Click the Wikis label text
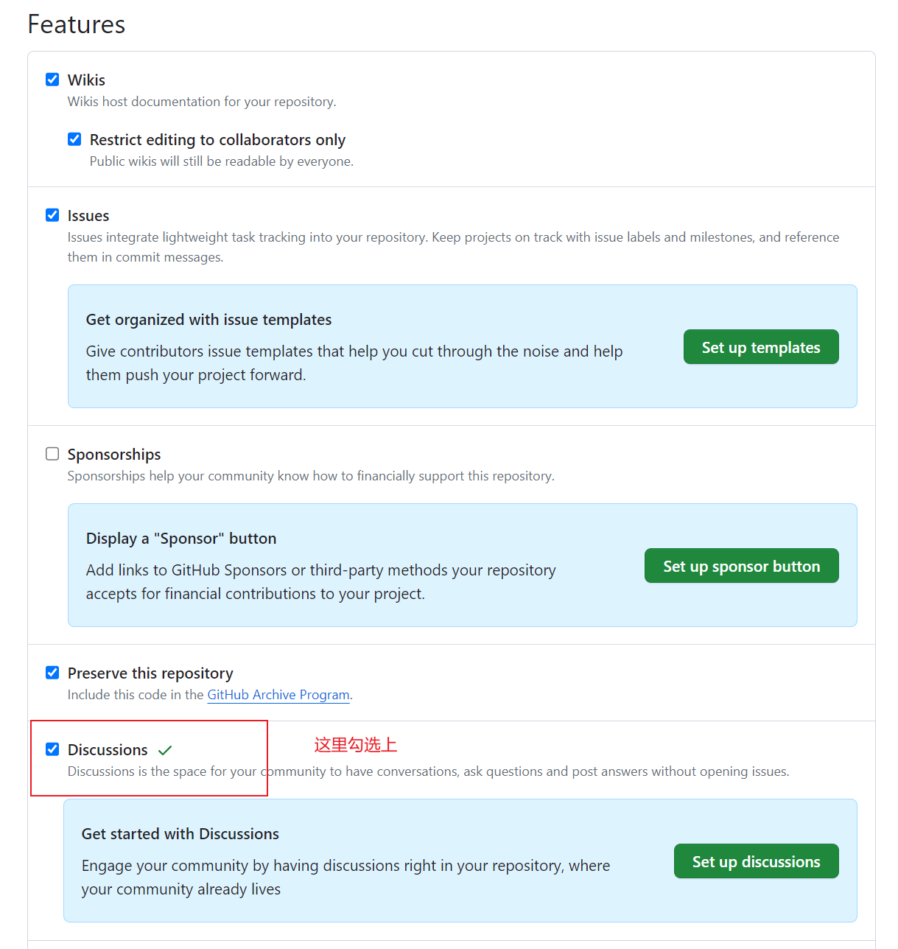898x949 pixels. [x=86, y=80]
